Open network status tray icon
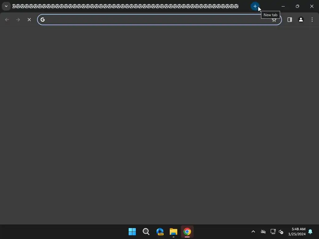The width and height of the screenshot is (319, 239). (273, 232)
